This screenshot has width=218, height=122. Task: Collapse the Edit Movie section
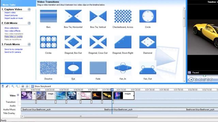(x=29, y=23)
